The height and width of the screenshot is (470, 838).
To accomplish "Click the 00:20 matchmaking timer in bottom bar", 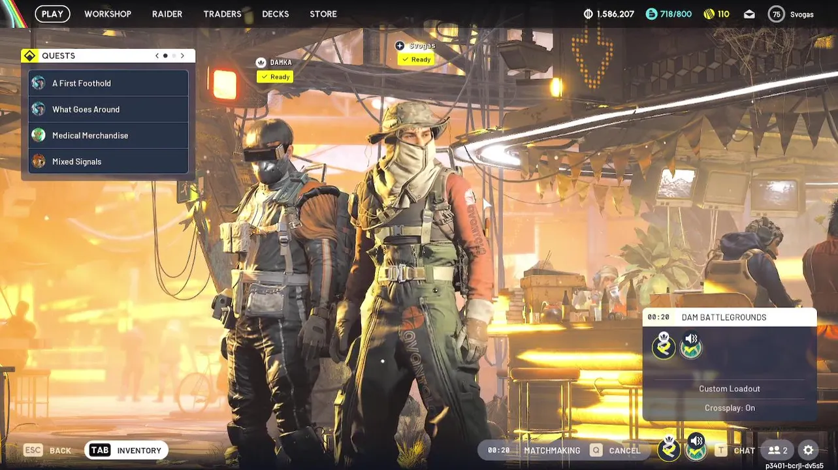I will (498, 450).
